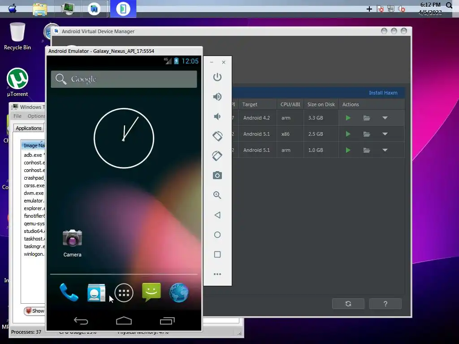The image size is (459, 344).
Task: Click the search magnifier in top bar
Action: pyautogui.click(x=449, y=5)
